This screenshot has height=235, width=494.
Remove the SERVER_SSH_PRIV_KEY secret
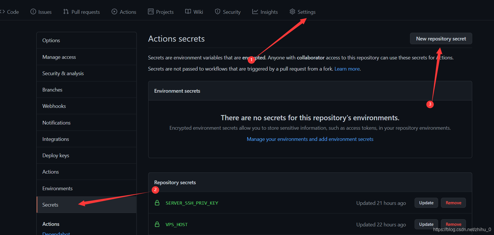[453, 203]
